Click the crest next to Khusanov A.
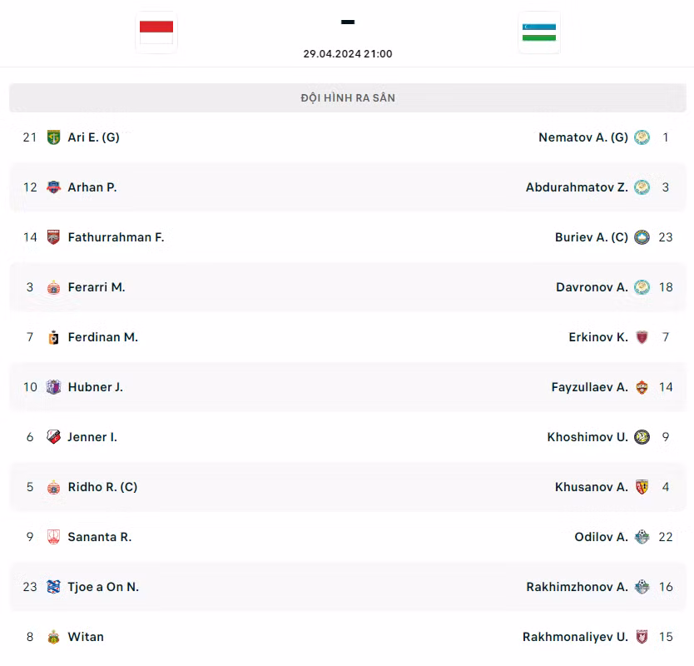This screenshot has width=694, height=666. point(642,487)
